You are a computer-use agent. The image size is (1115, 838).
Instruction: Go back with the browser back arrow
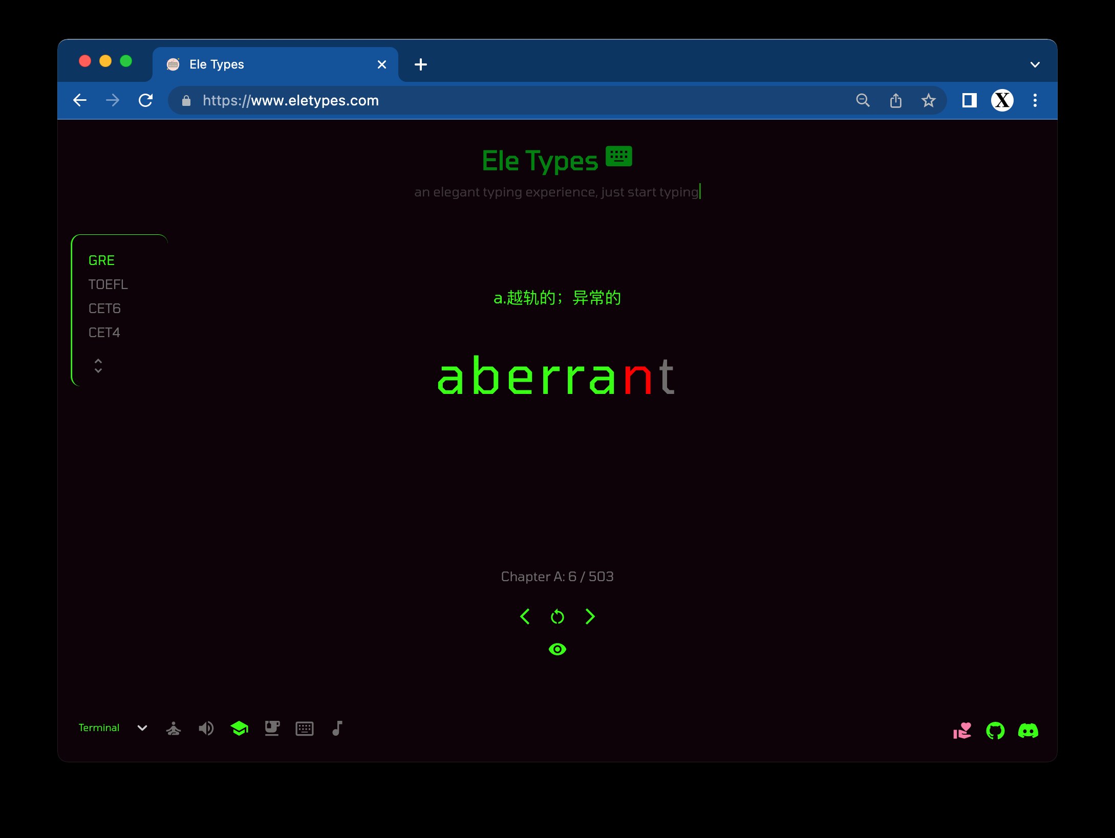(x=80, y=100)
